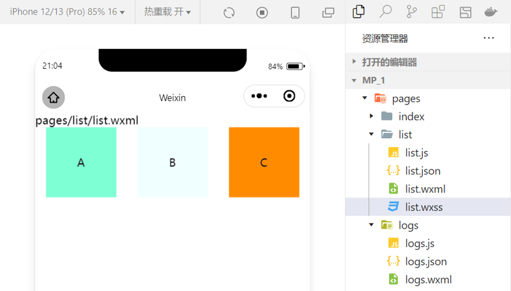Tap the capsule three-dot menu button

[x=259, y=96]
